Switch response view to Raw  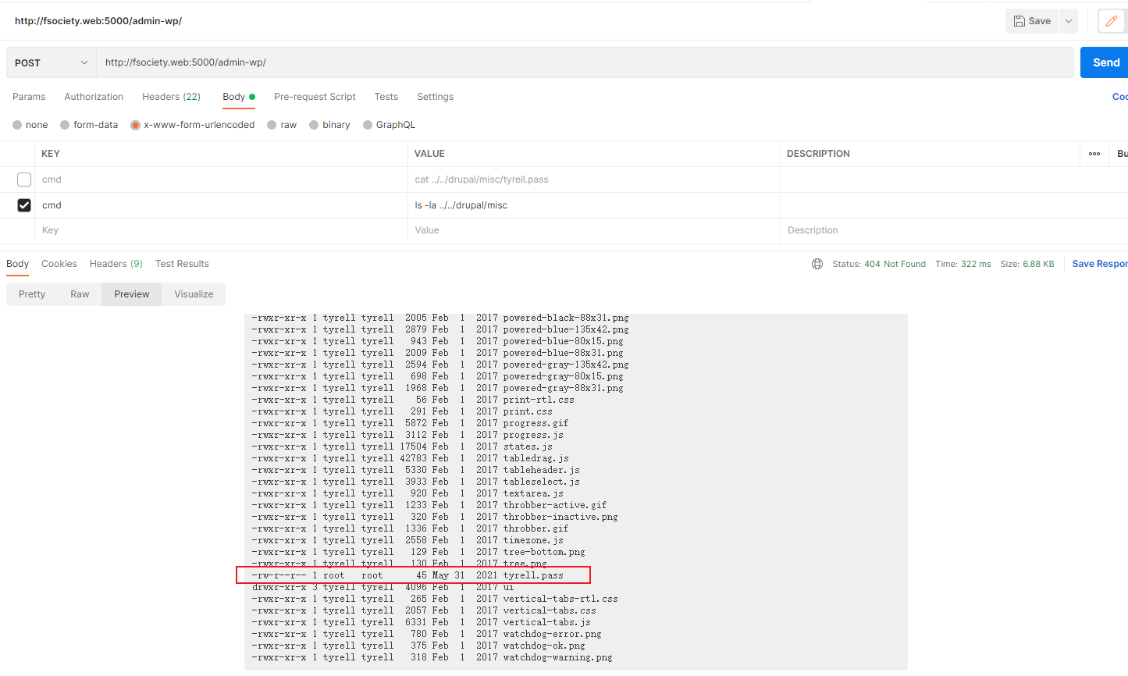tap(80, 294)
